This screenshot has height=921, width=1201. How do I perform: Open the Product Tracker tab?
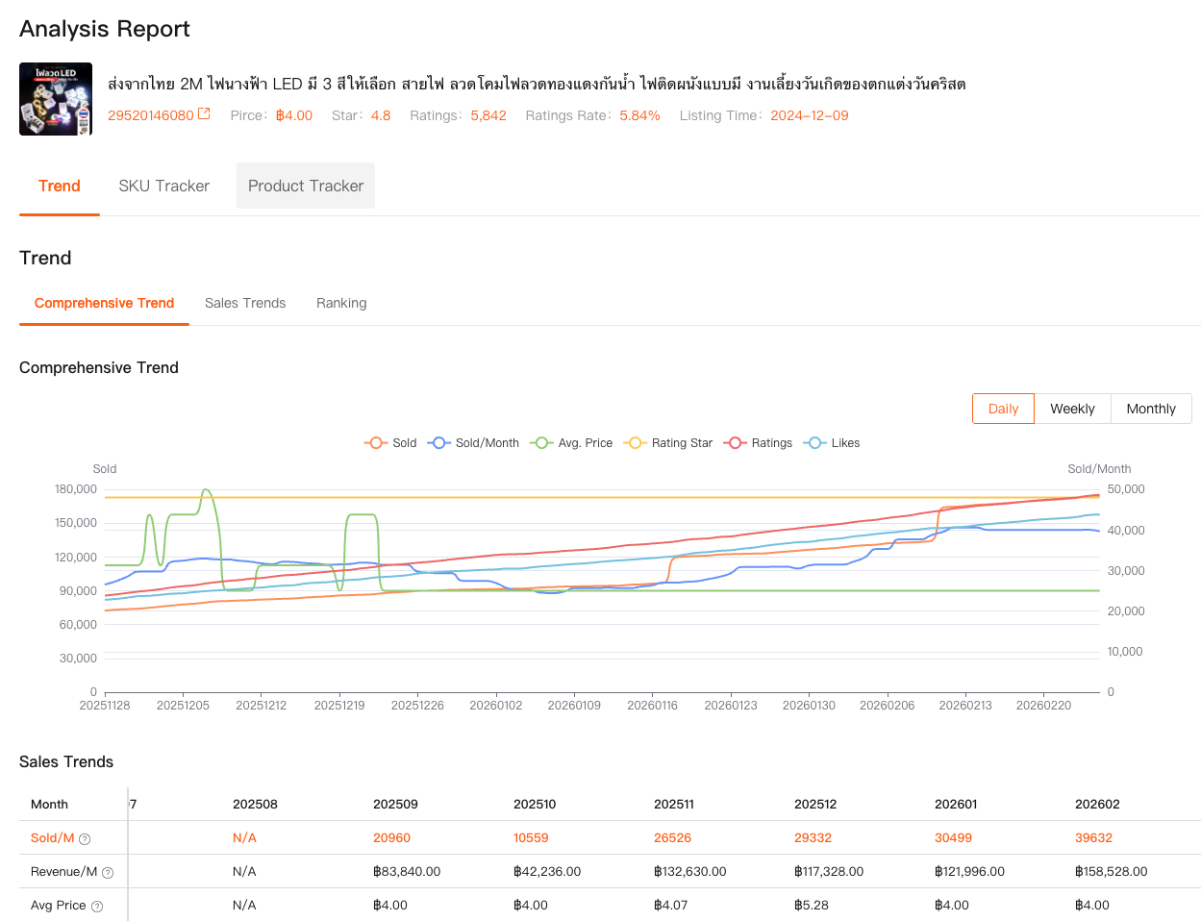coord(306,186)
